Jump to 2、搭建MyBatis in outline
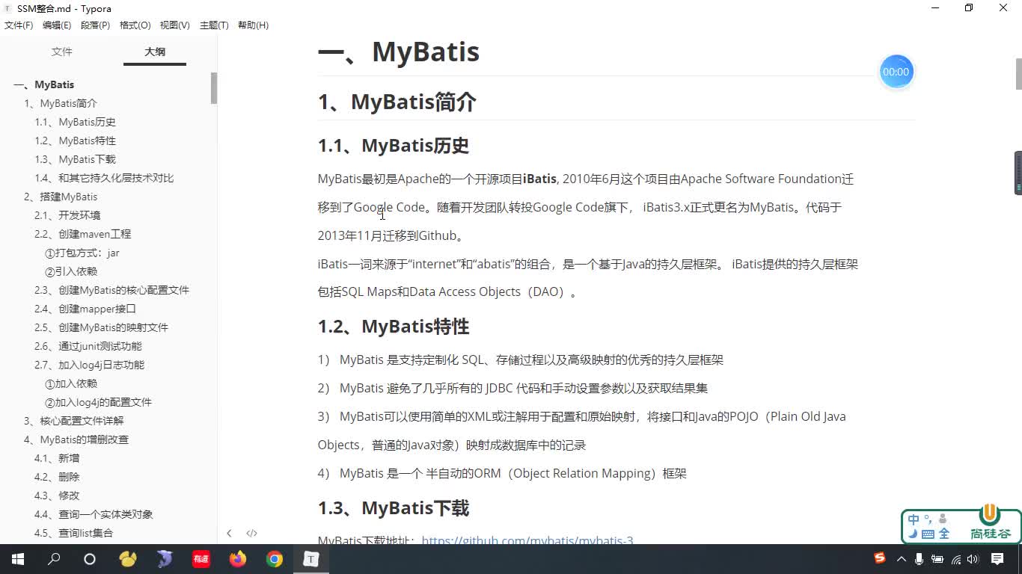The width and height of the screenshot is (1022, 574). pyautogui.click(x=61, y=197)
